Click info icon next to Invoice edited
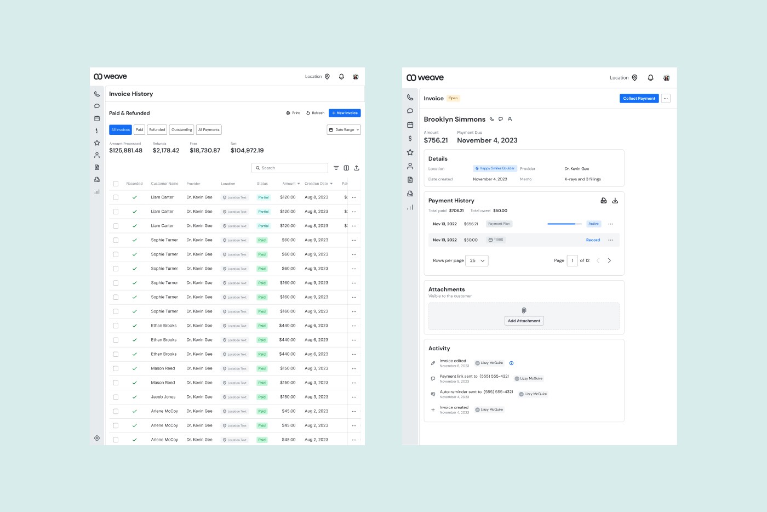Viewport: 767px width, 512px height. [x=511, y=363]
